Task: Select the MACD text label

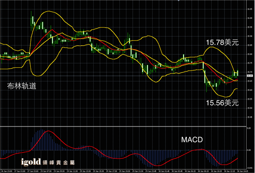Action: coord(192,140)
